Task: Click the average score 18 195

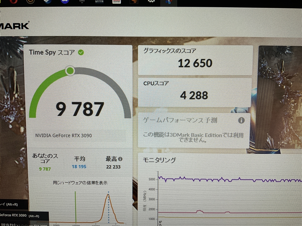Action: point(79,167)
